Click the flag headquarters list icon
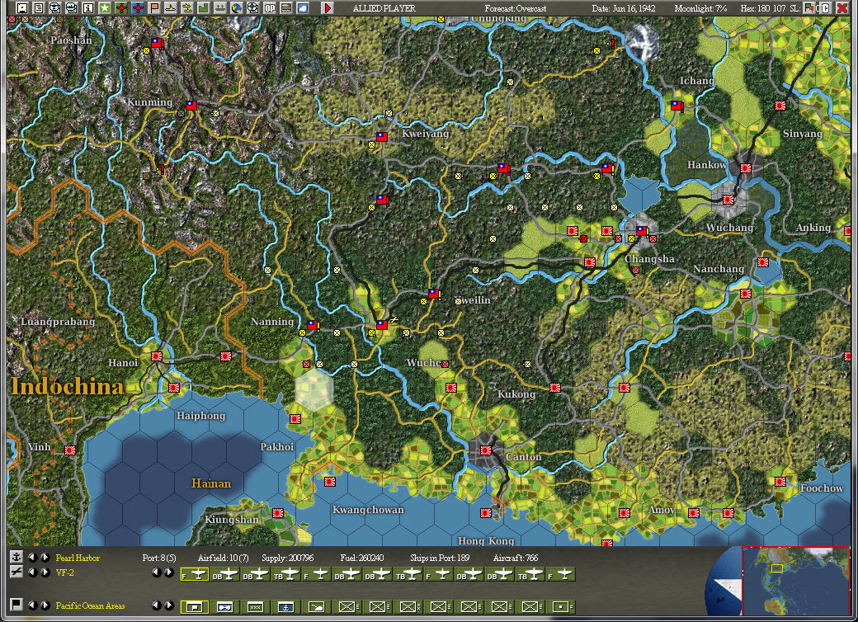The height and width of the screenshot is (622, 858). tap(16, 605)
